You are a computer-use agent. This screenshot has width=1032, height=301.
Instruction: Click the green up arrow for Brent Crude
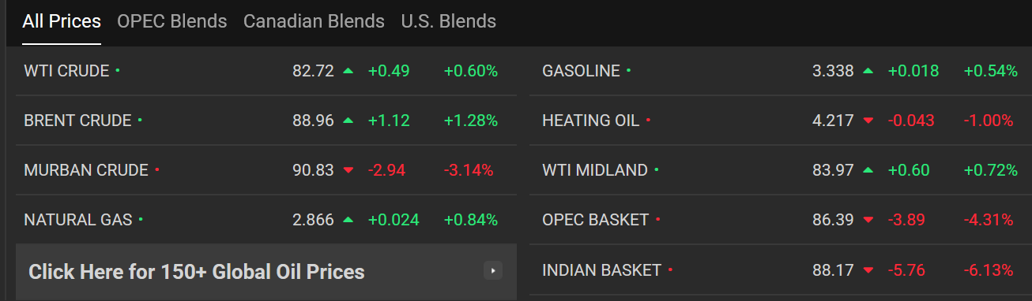[x=348, y=121]
